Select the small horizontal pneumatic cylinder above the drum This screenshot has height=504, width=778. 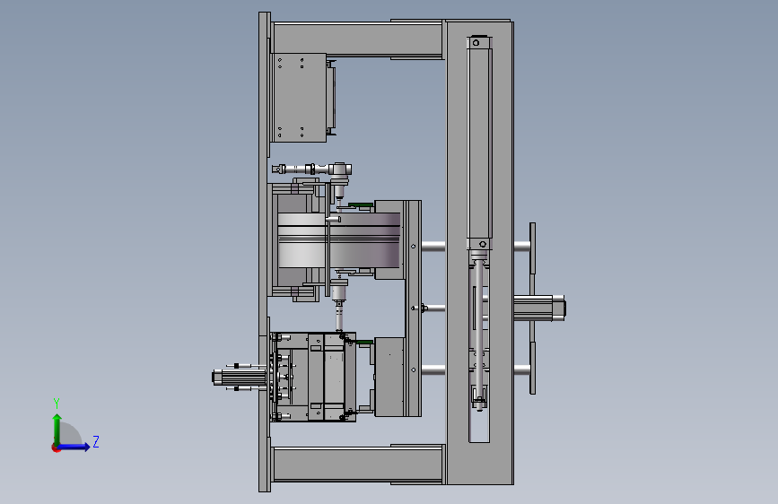click(x=311, y=169)
